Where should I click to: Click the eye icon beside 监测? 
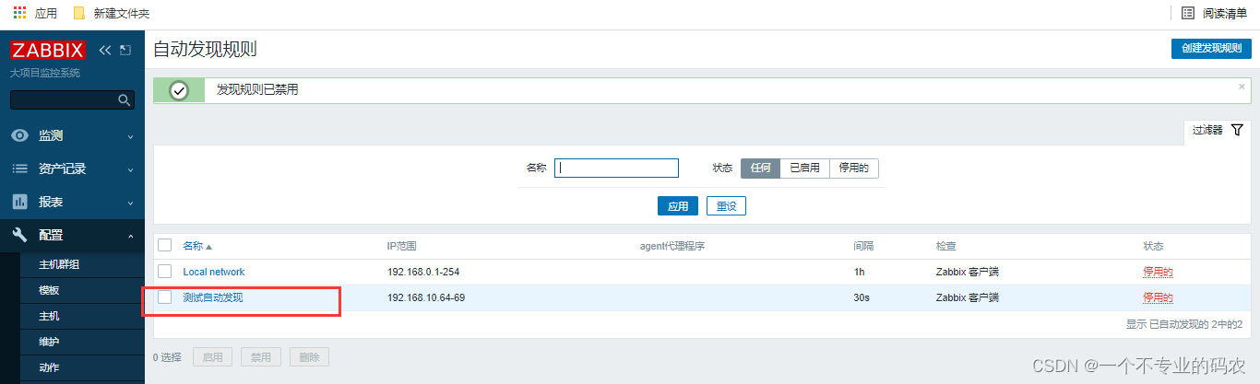coord(19,135)
